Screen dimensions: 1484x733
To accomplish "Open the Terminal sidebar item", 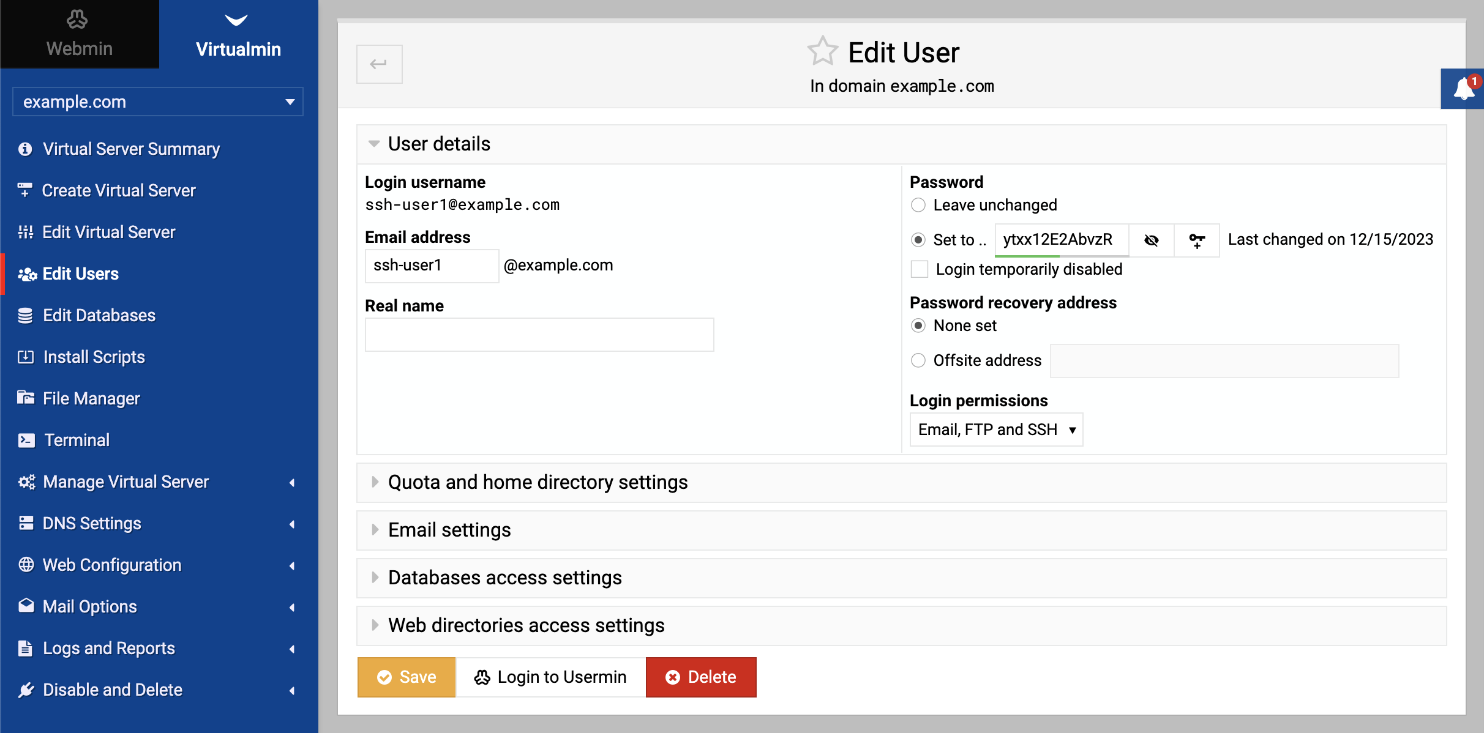I will coord(77,440).
